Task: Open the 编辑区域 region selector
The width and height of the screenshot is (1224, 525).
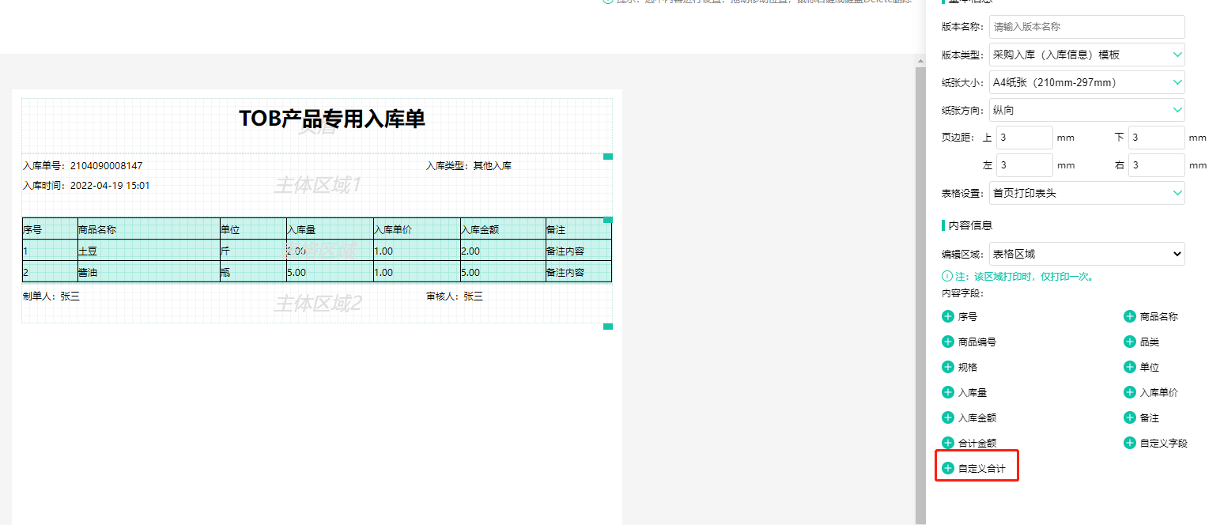Action: click(x=1086, y=254)
